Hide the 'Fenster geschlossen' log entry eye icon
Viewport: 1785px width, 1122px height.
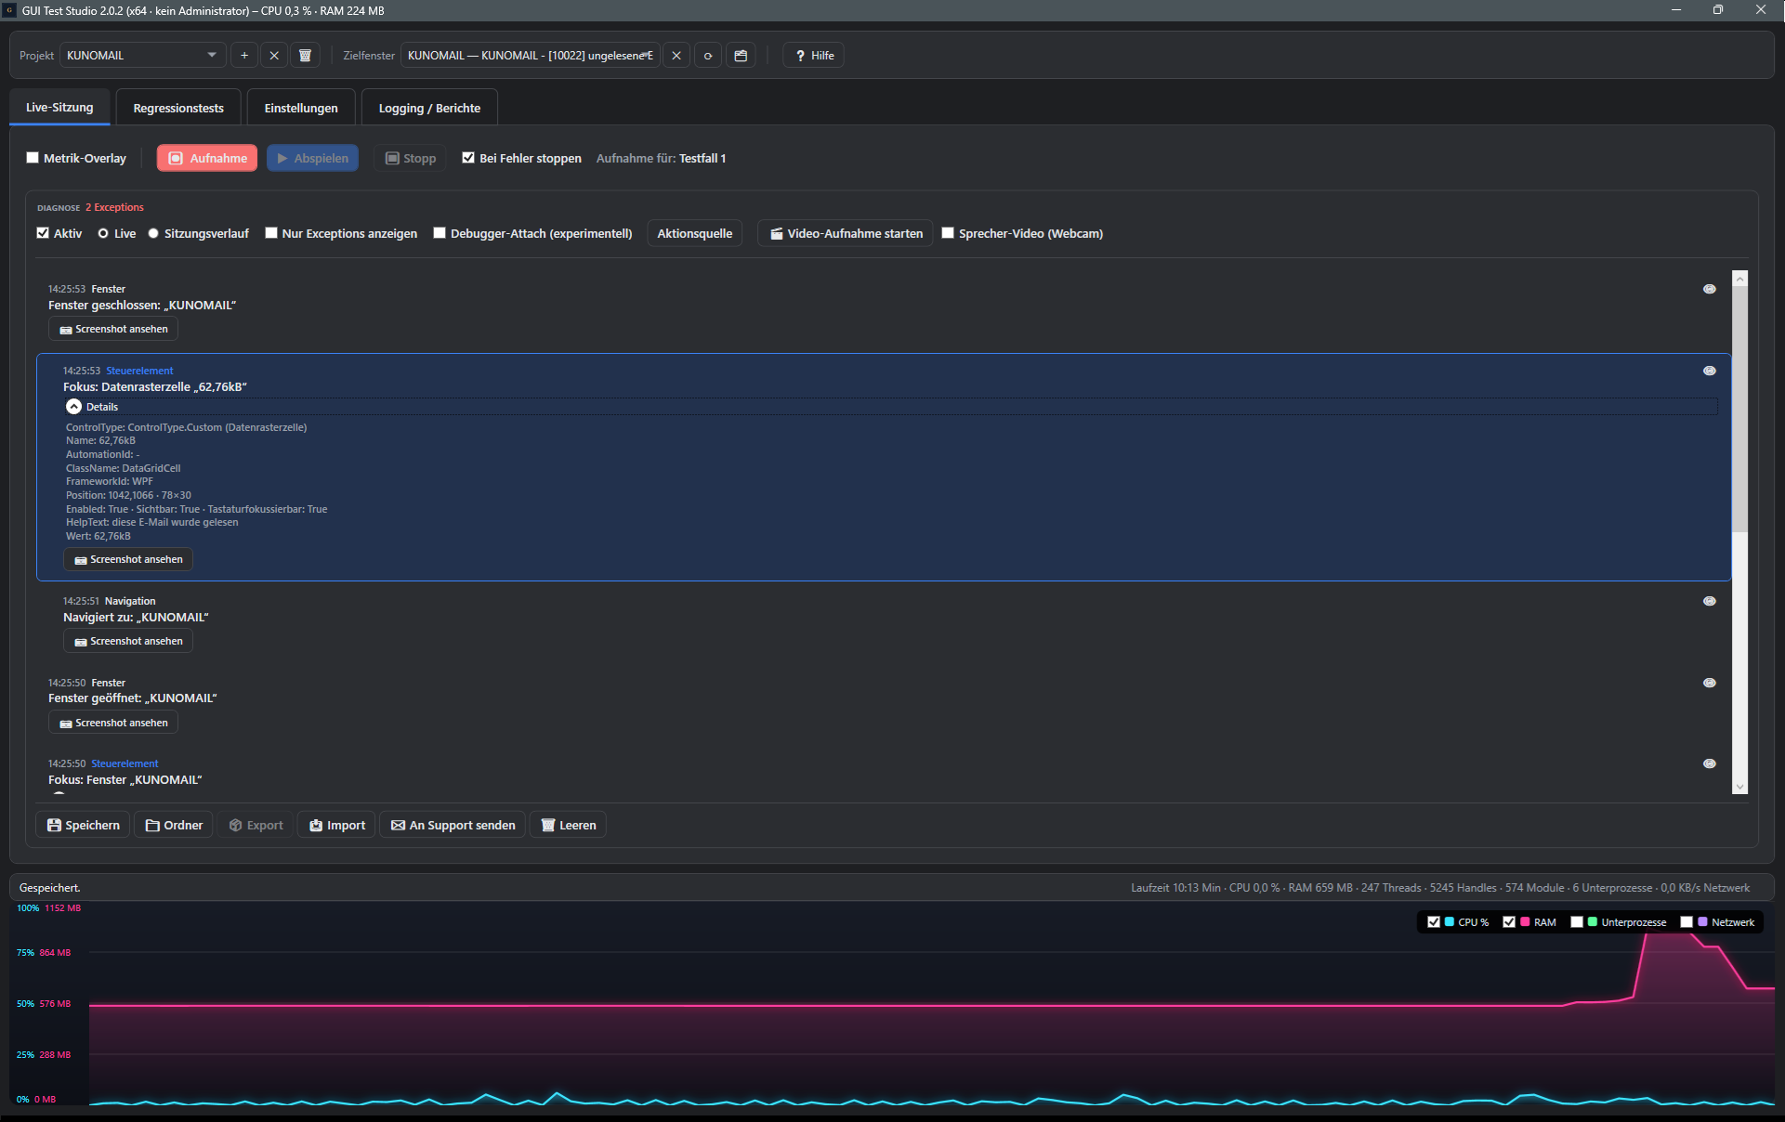pyautogui.click(x=1709, y=289)
